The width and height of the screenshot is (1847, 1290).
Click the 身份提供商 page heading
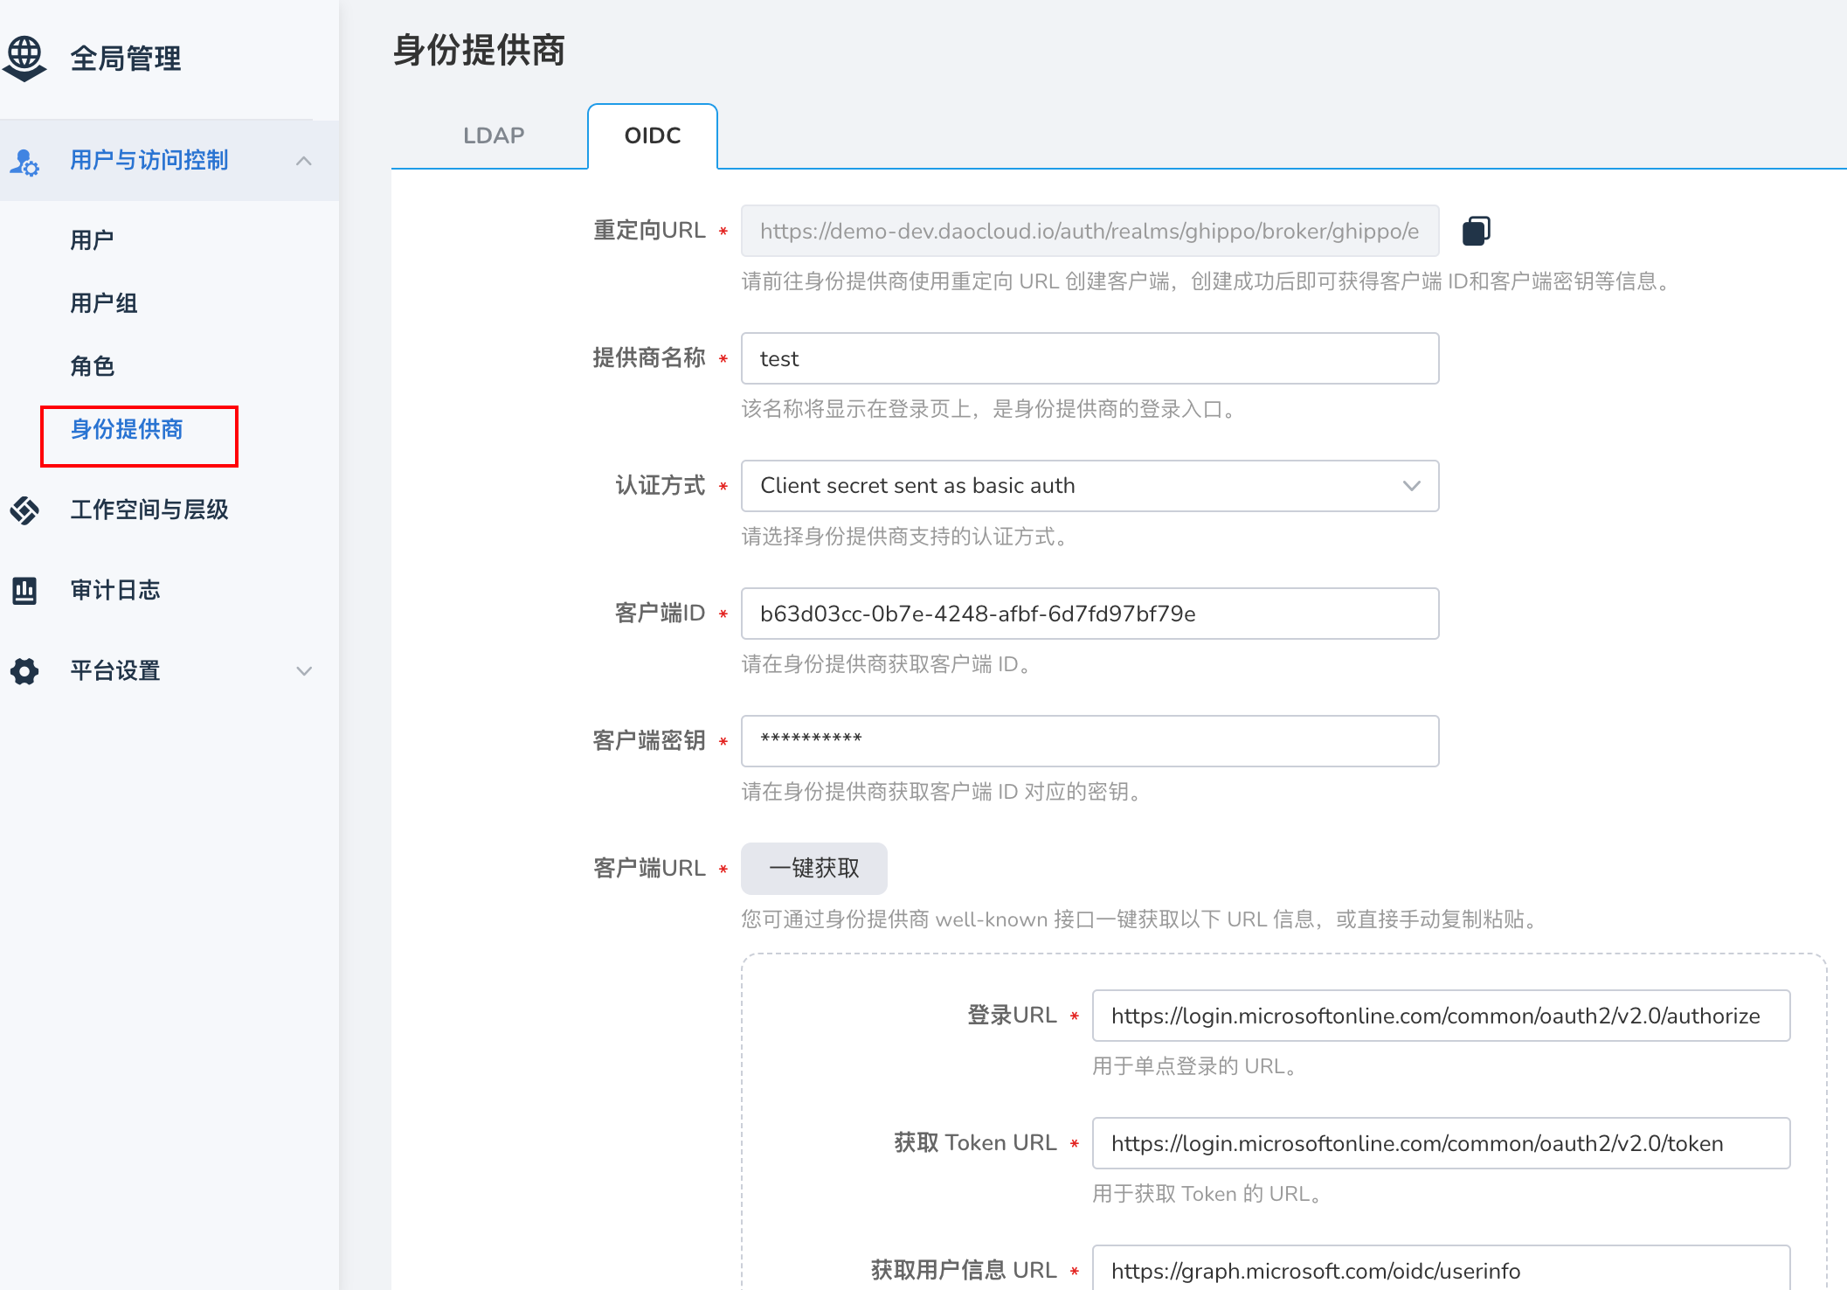point(479,50)
